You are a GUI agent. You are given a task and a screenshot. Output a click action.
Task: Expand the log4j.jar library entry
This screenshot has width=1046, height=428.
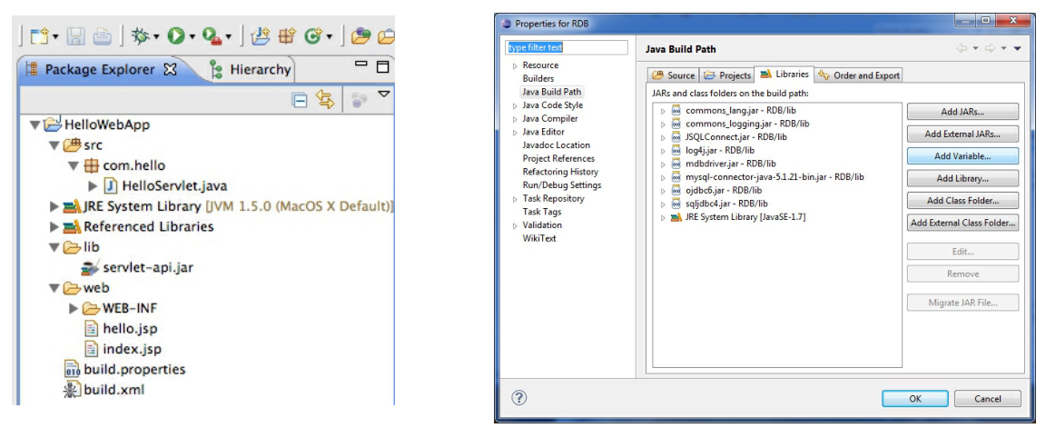click(x=663, y=151)
